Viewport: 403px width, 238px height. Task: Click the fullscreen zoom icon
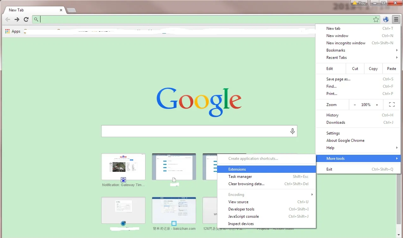click(x=392, y=105)
